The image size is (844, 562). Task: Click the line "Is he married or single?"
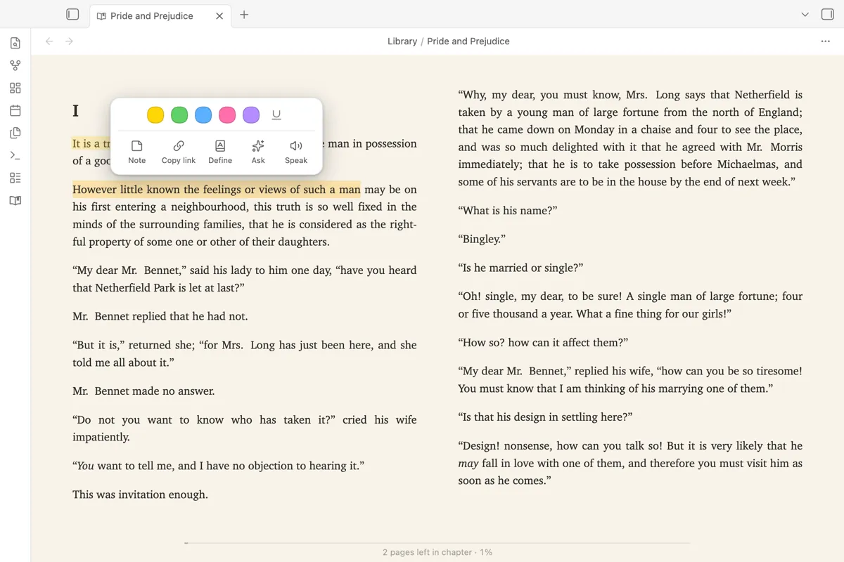coord(520,268)
